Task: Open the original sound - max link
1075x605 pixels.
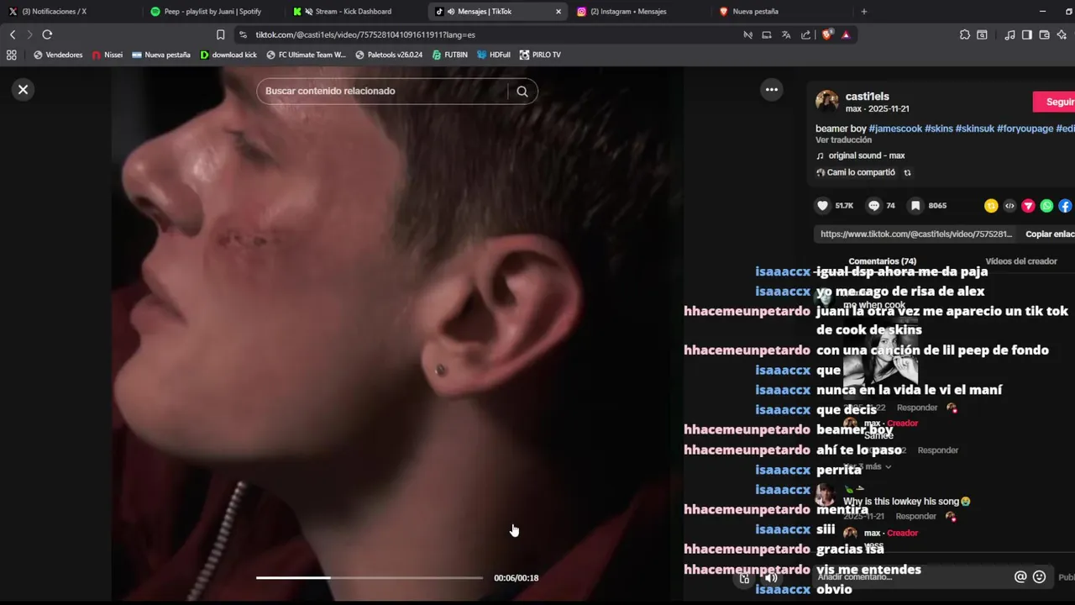Action: (x=866, y=155)
